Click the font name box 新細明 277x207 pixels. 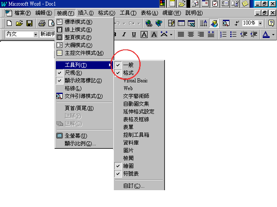pyautogui.click(x=47, y=34)
